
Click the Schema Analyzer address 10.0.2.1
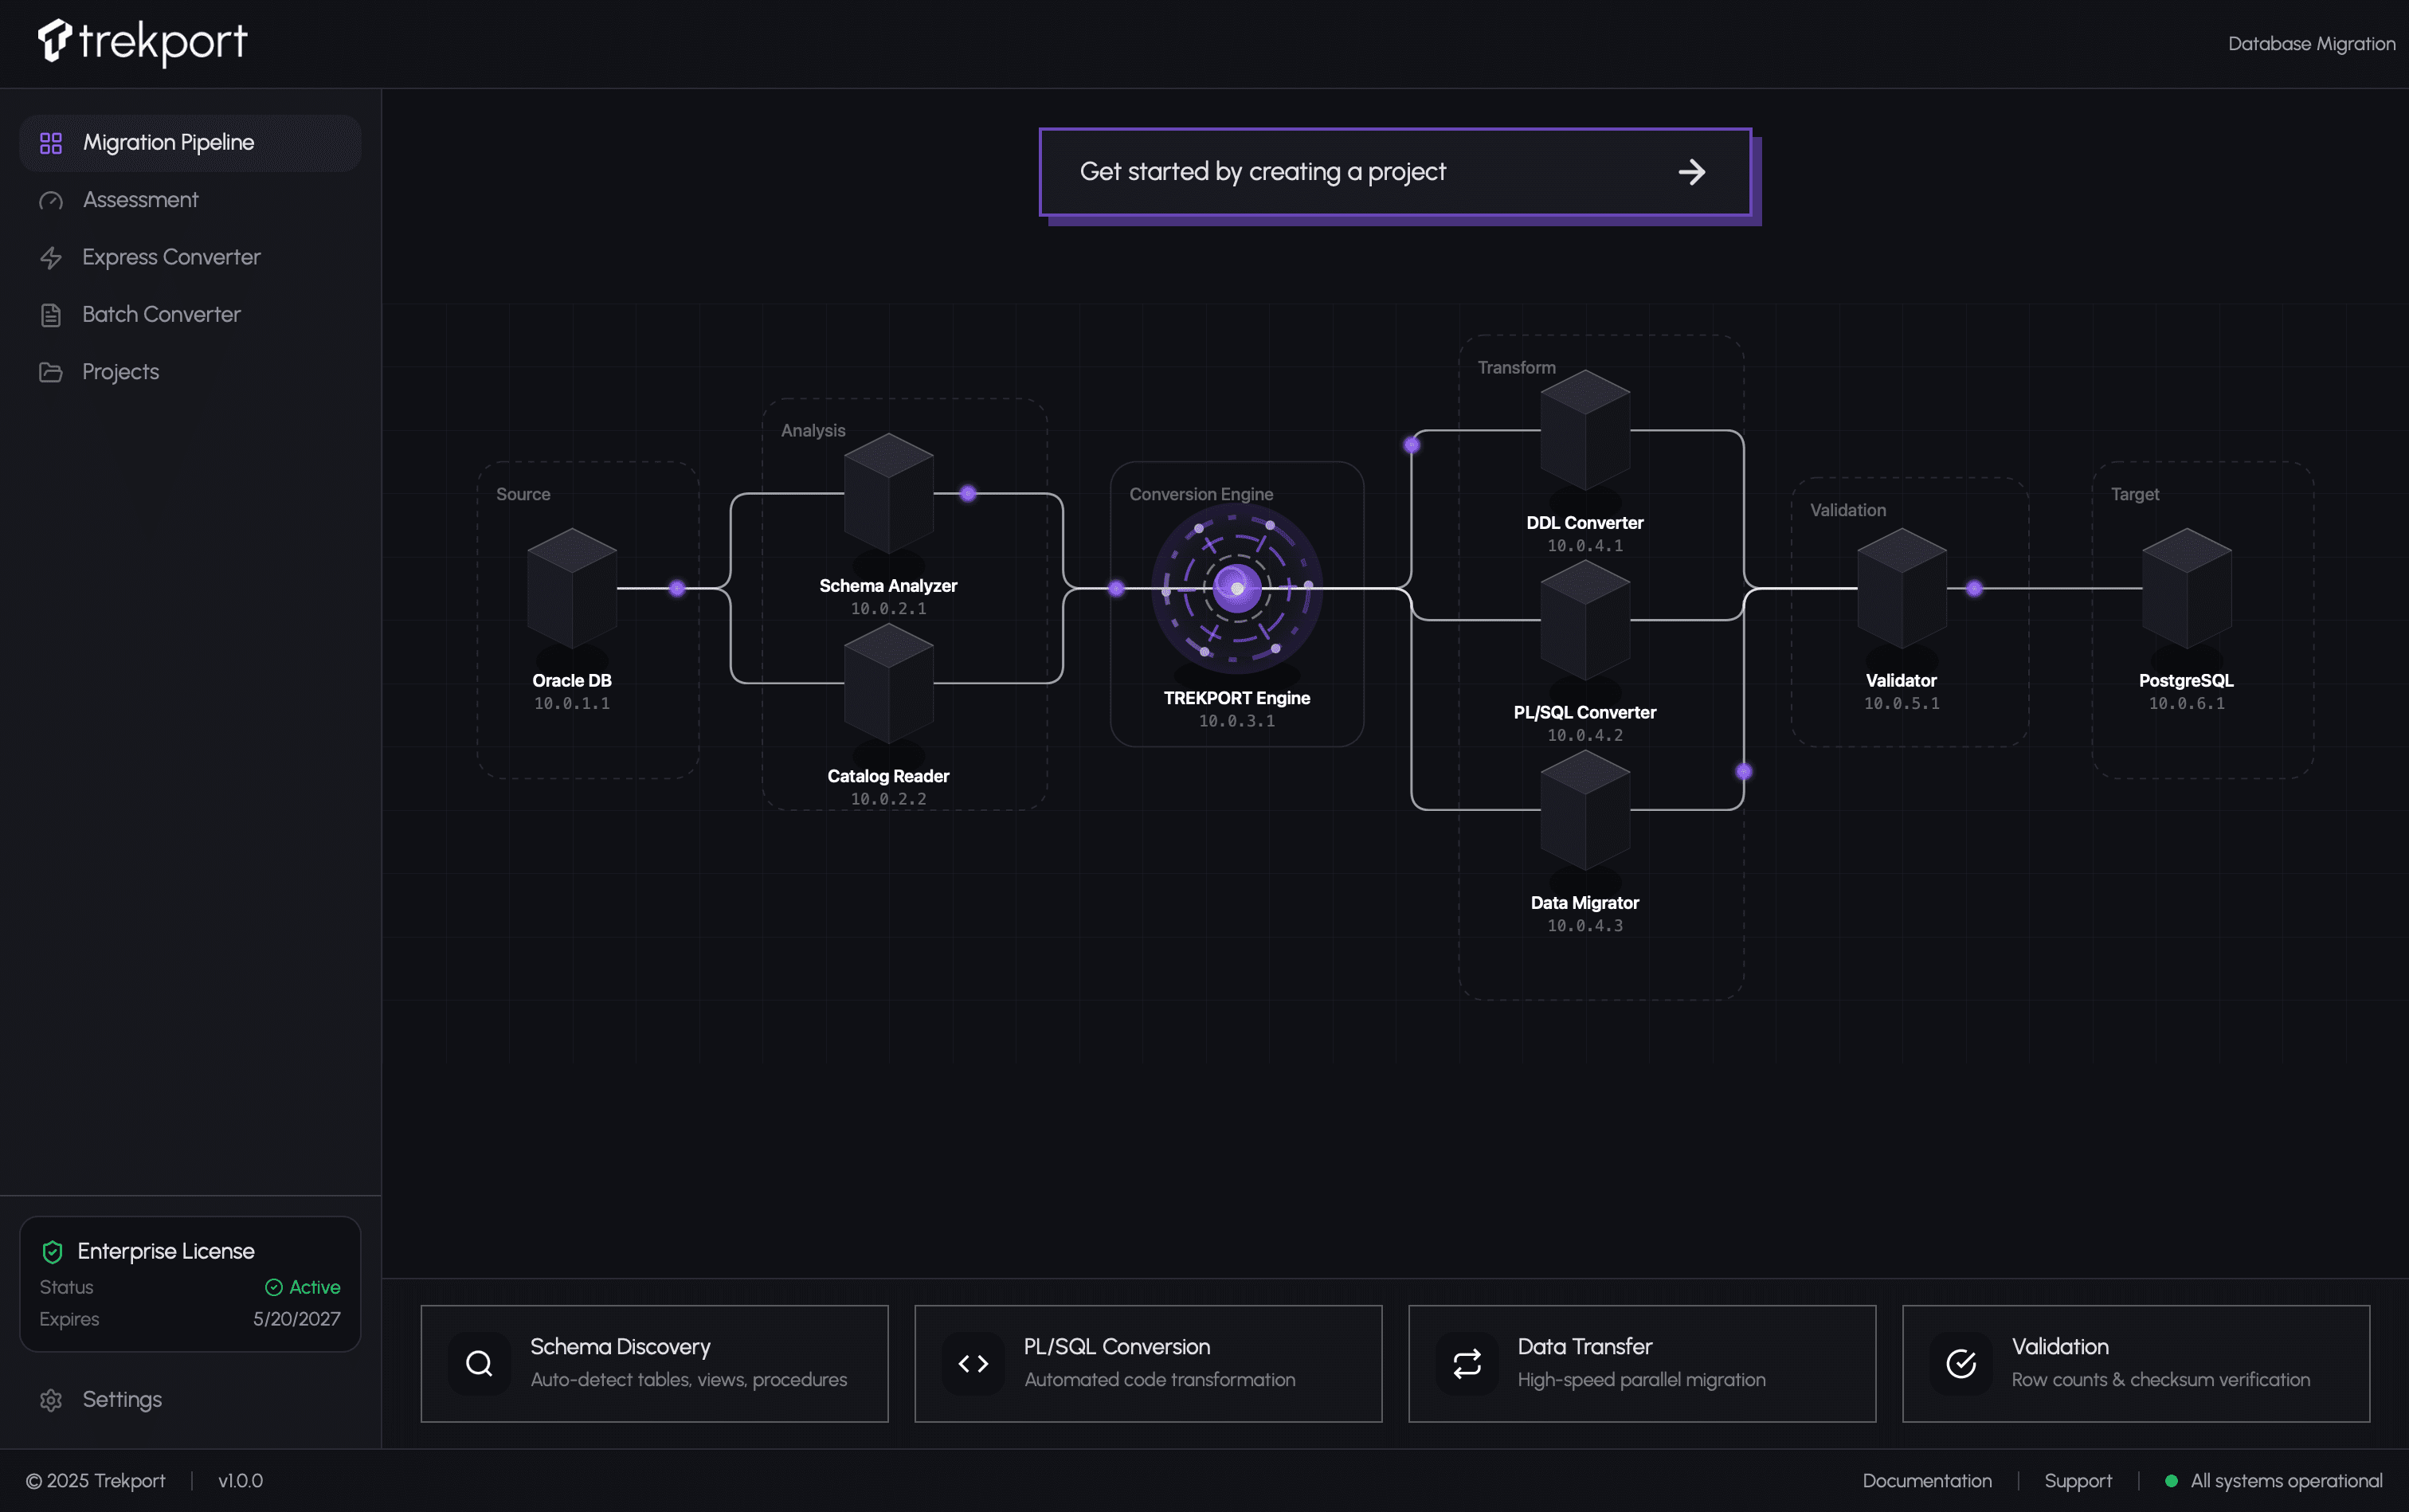[x=889, y=608]
